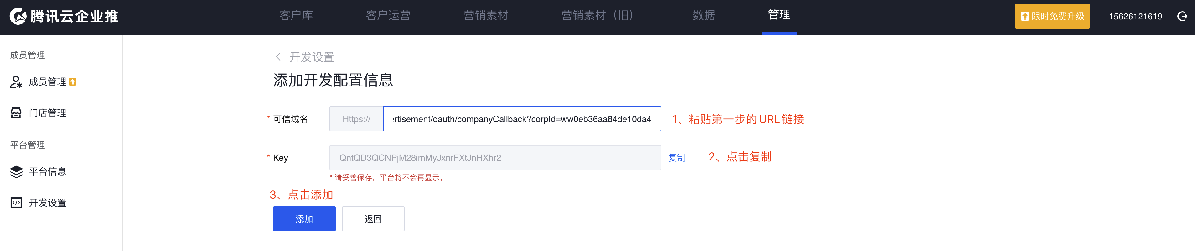Screen dimensions: 1195x251
Task: Click the layered stack icon for 平台信息
Action: coord(16,171)
